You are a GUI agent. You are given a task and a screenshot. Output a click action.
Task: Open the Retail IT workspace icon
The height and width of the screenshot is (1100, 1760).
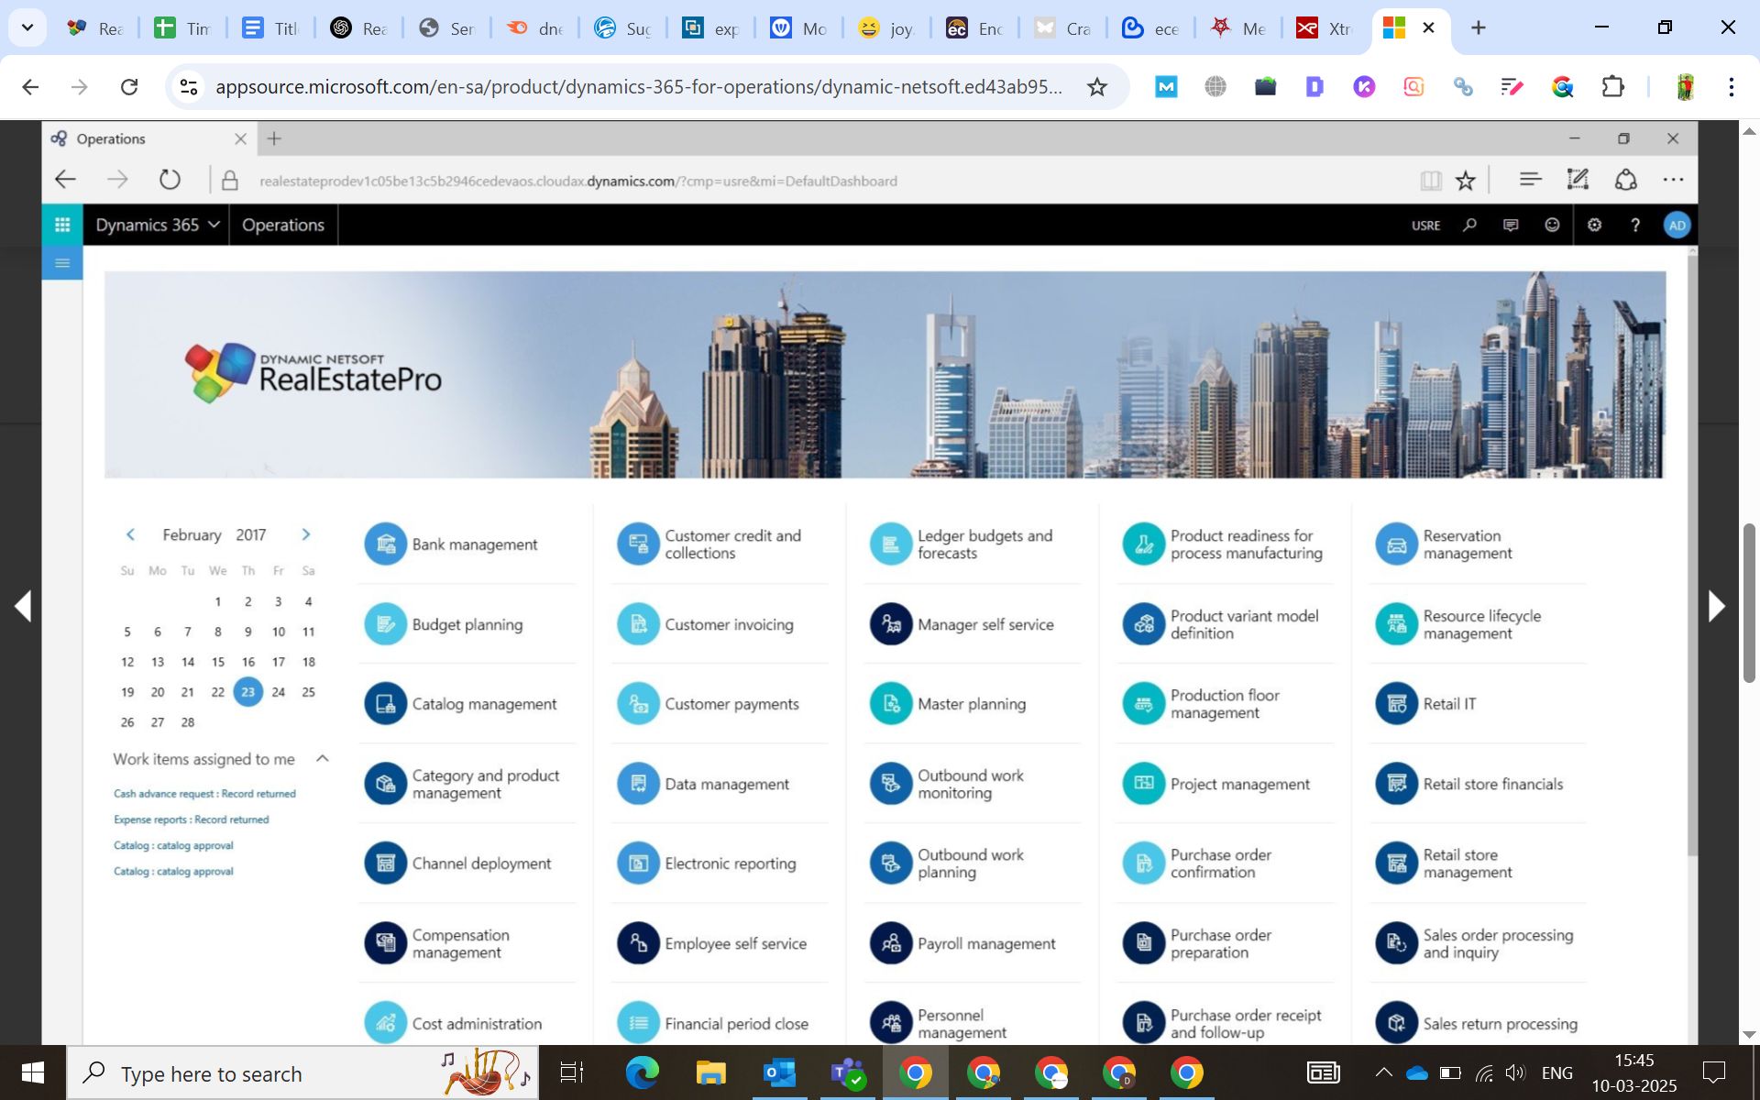click(x=1396, y=704)
